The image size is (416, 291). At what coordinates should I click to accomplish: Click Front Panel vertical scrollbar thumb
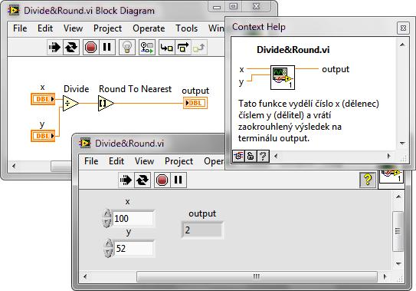tap(398, 231)
